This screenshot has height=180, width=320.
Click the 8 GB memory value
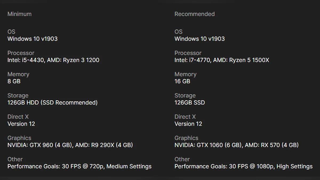14,81
